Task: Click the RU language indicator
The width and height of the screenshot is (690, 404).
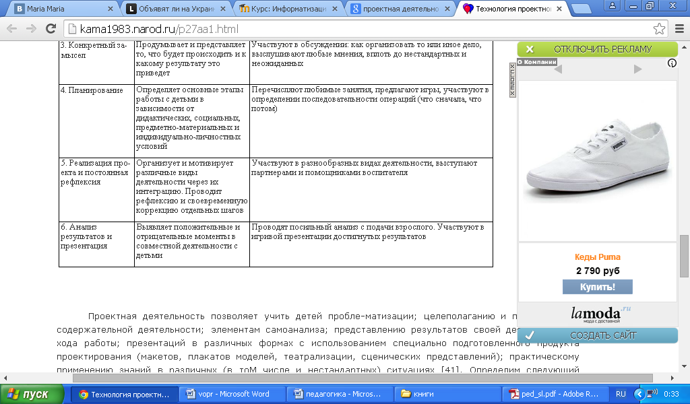Action: point(621,395)
